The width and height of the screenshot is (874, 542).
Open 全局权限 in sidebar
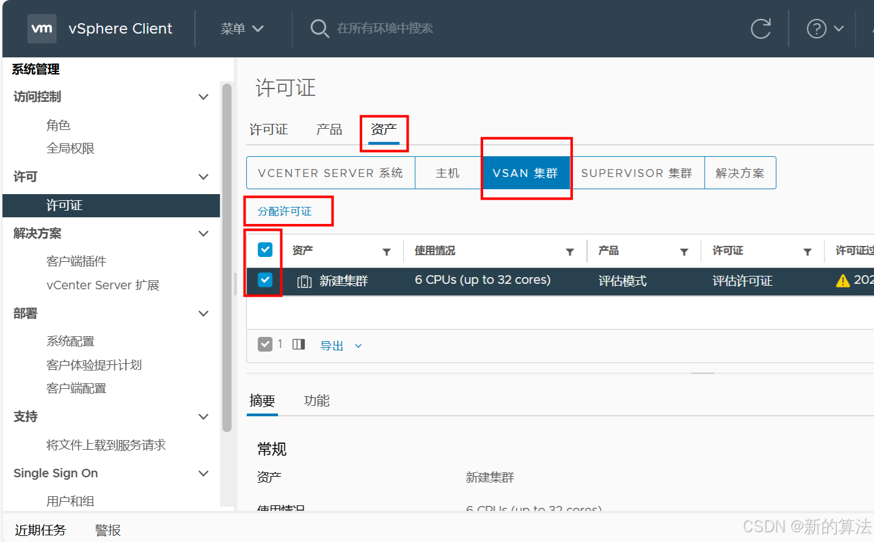click(x=70, y=149)
